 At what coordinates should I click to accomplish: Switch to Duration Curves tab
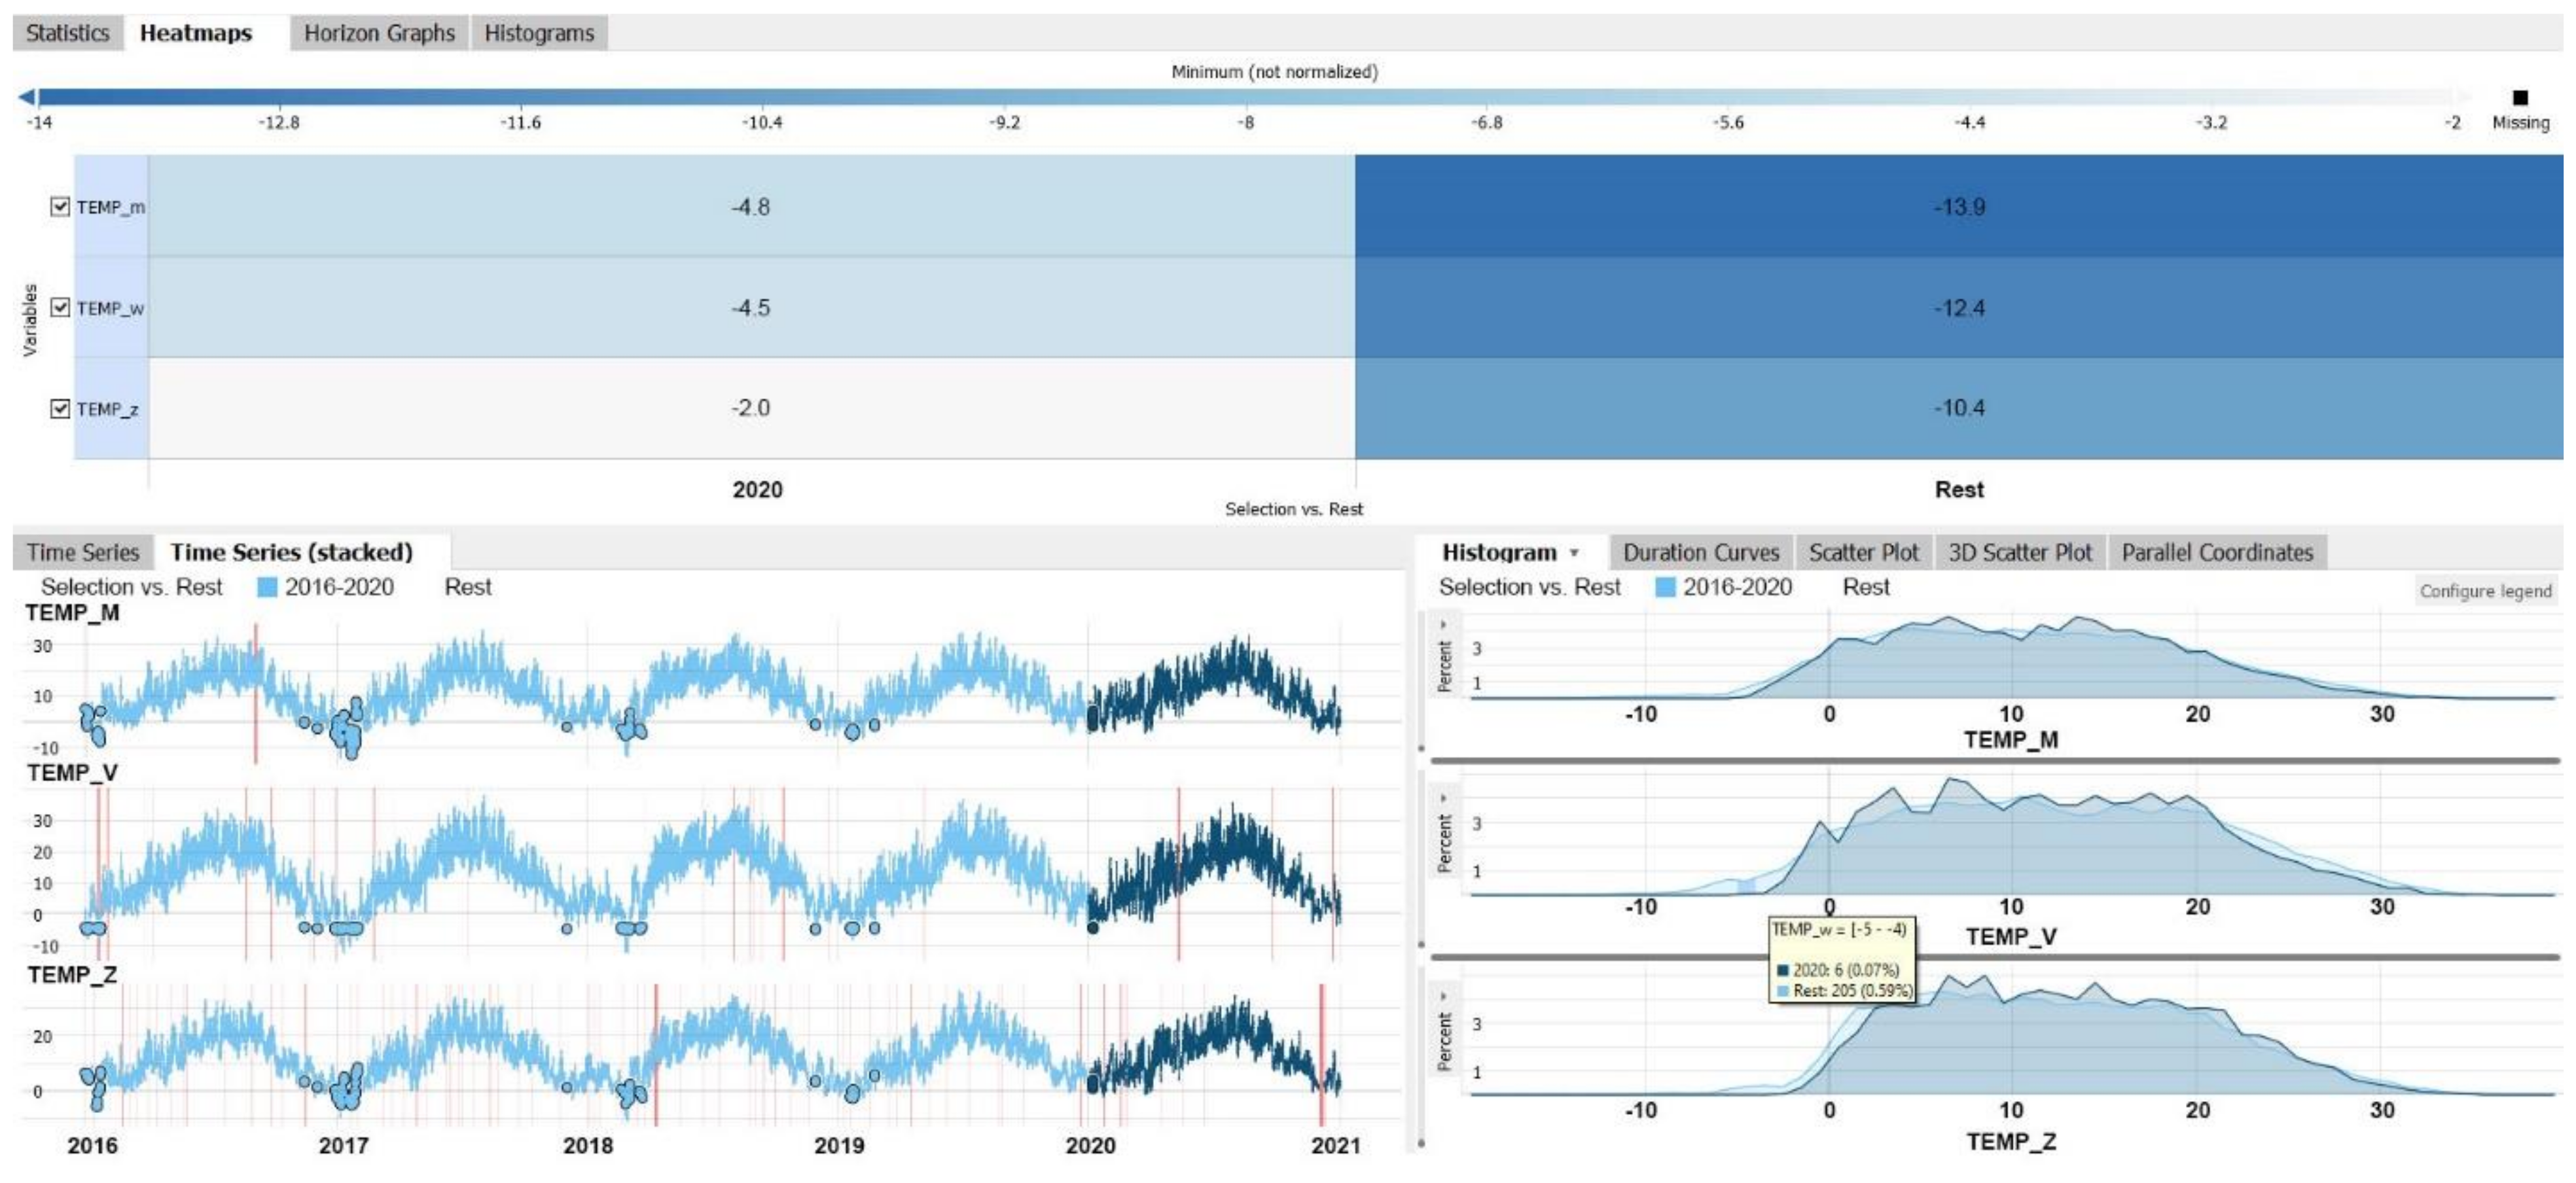point(1700,552)
